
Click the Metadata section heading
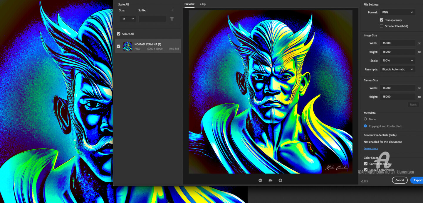click(x=370, y=113)
